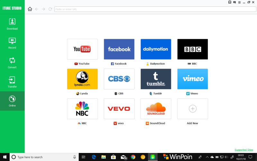Open the lynda.com site tile
The height and width of the screenshot is (161, 257).
point(83,79)
